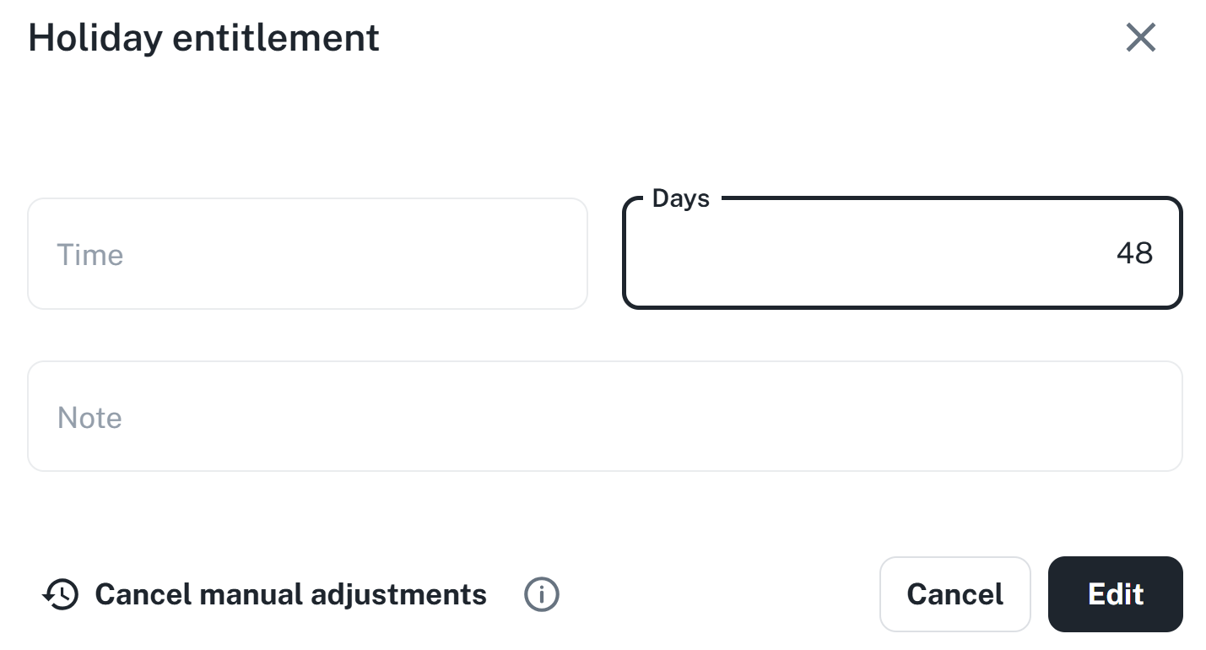Dismiss the dialog with Cancel
The width and height of the screenshot is (1206, 650).
coord(955,594)
